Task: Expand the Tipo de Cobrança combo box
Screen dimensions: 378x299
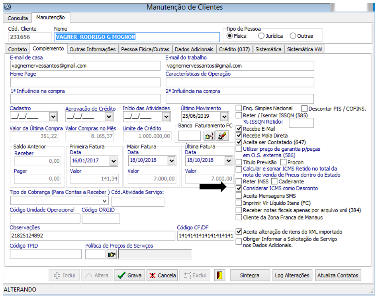Action: (104, 201)
